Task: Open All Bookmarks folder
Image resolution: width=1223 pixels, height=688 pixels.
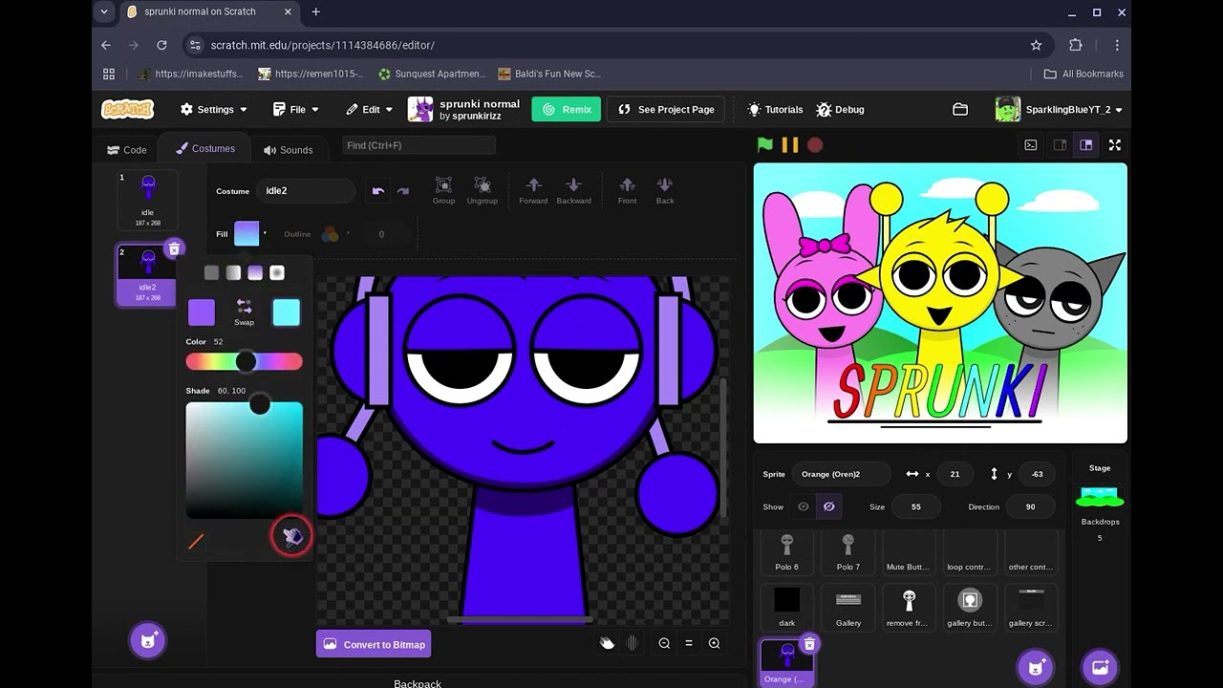Action: (x=1084, y=74)
